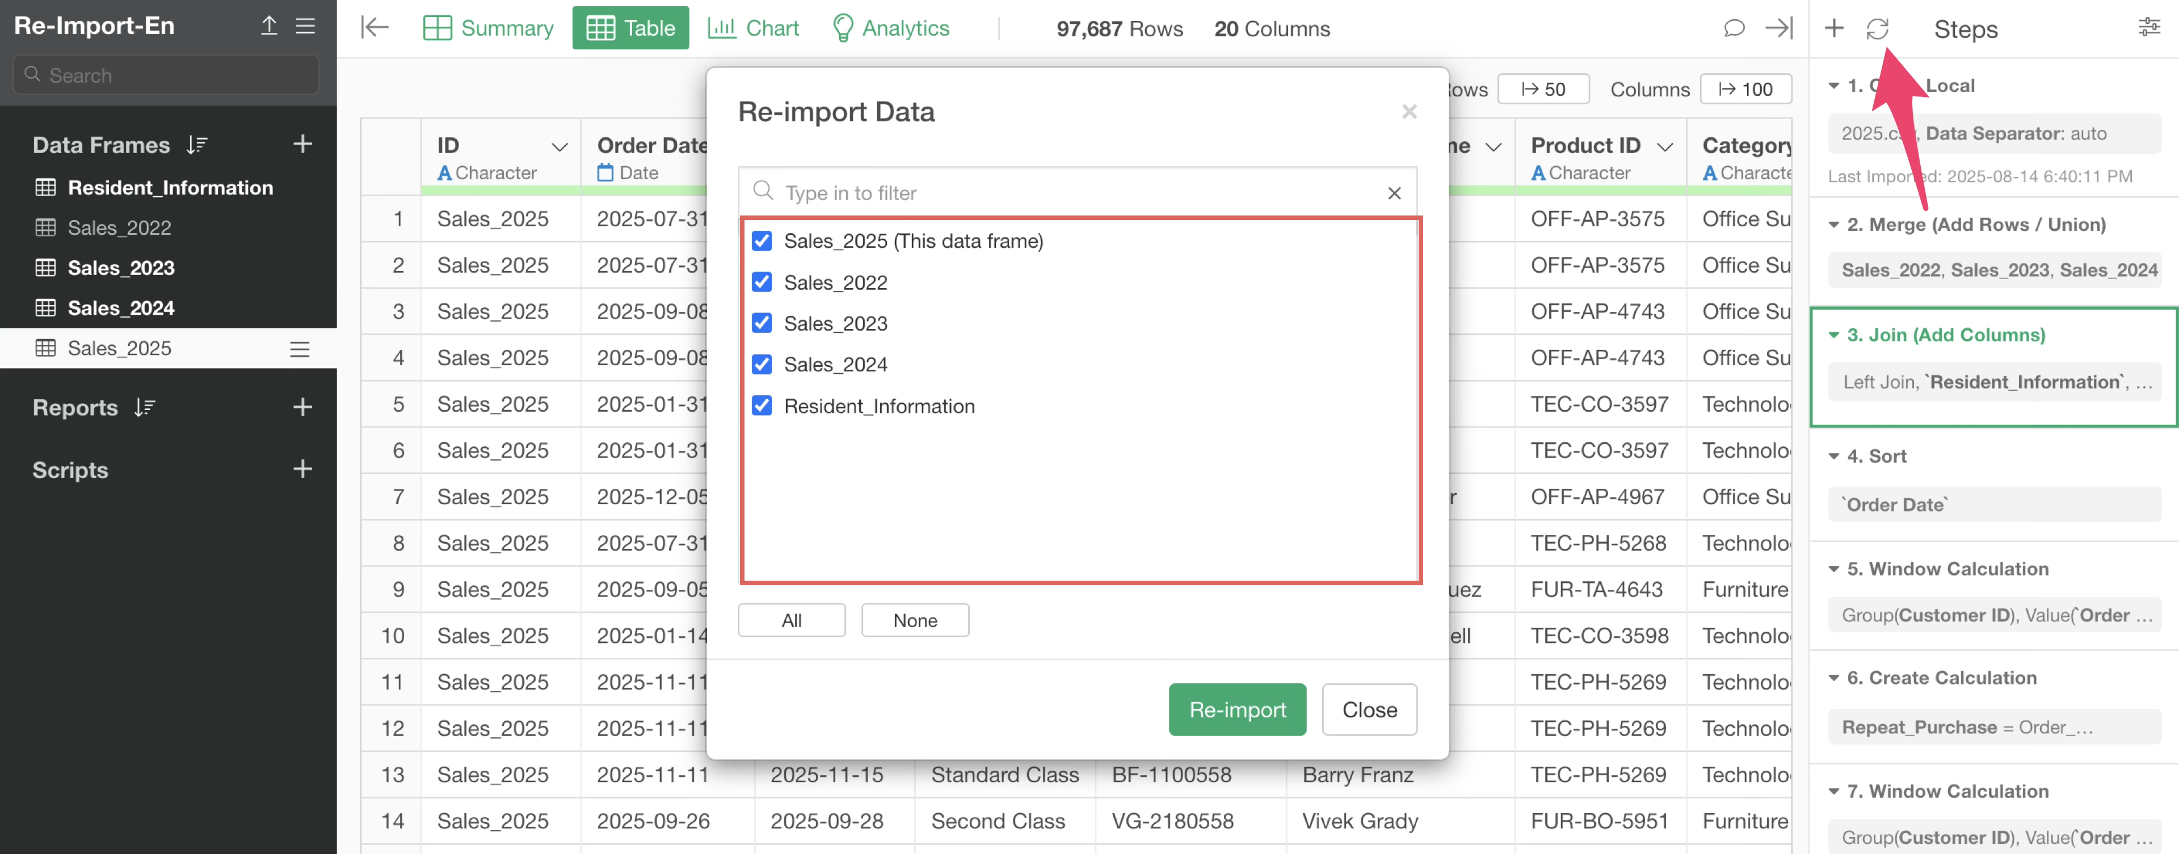The height and width of the screenshot is (854, 2179).
Task: Toggle Sales_2025 (This data frame) checkbox
Action: [762, 241]
